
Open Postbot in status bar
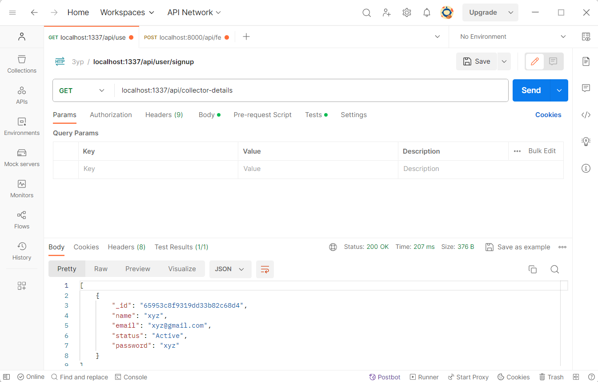pos(385,377)
